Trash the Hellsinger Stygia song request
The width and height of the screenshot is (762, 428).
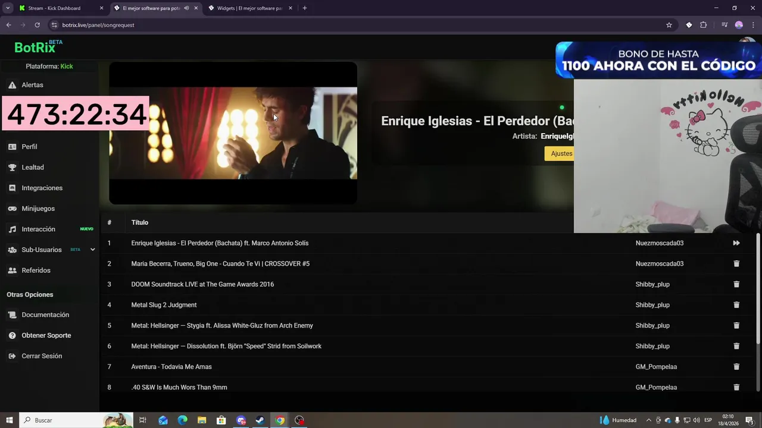click(736, 325)
